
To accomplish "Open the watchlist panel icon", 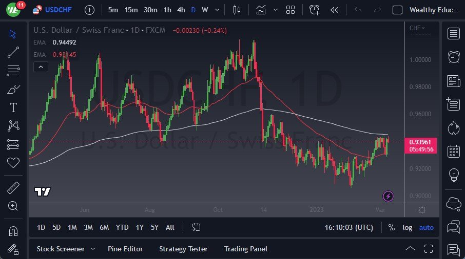I will click(453, 34).
